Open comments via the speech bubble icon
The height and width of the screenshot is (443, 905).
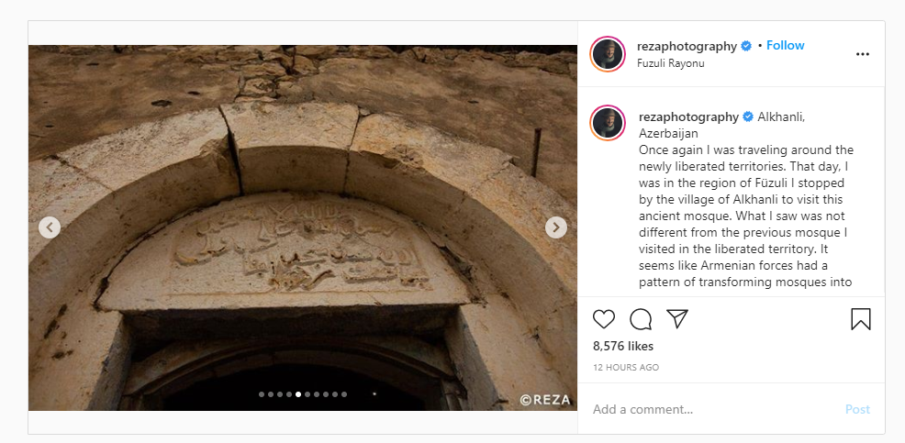(641, 319)
